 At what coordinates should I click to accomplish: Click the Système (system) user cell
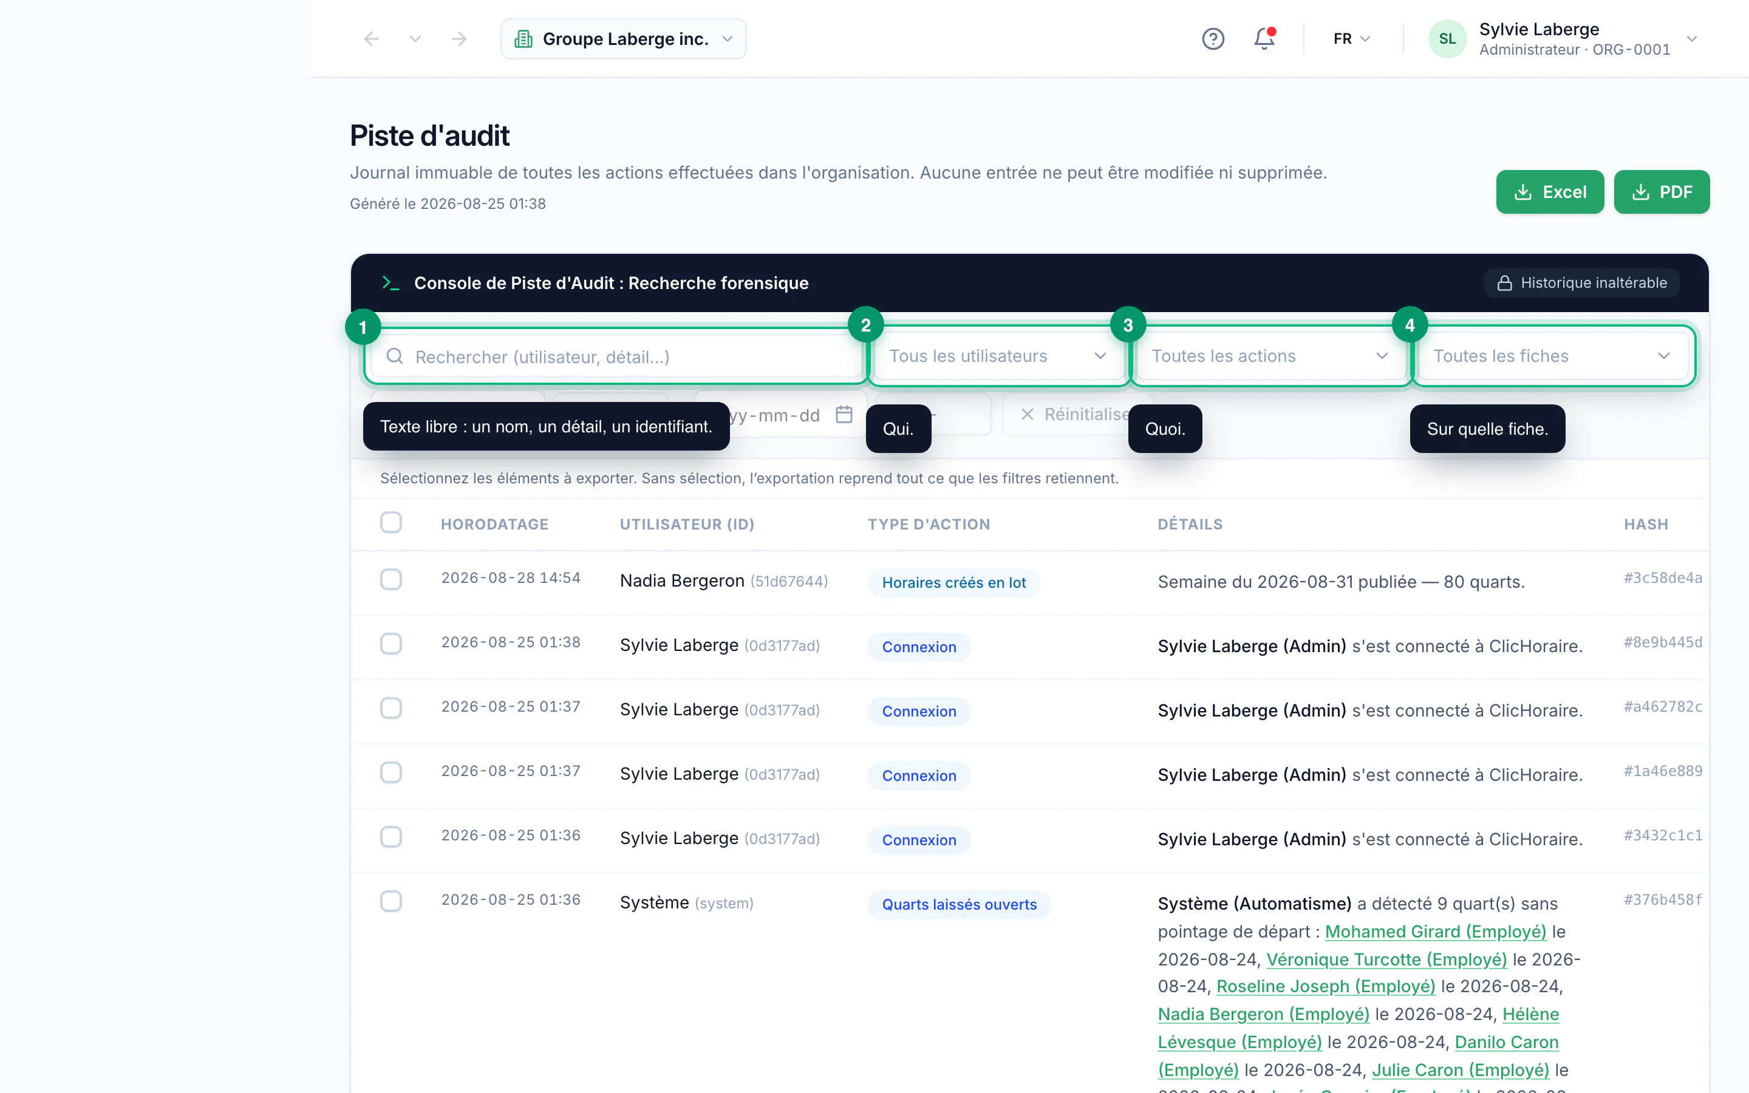[687, 903]
